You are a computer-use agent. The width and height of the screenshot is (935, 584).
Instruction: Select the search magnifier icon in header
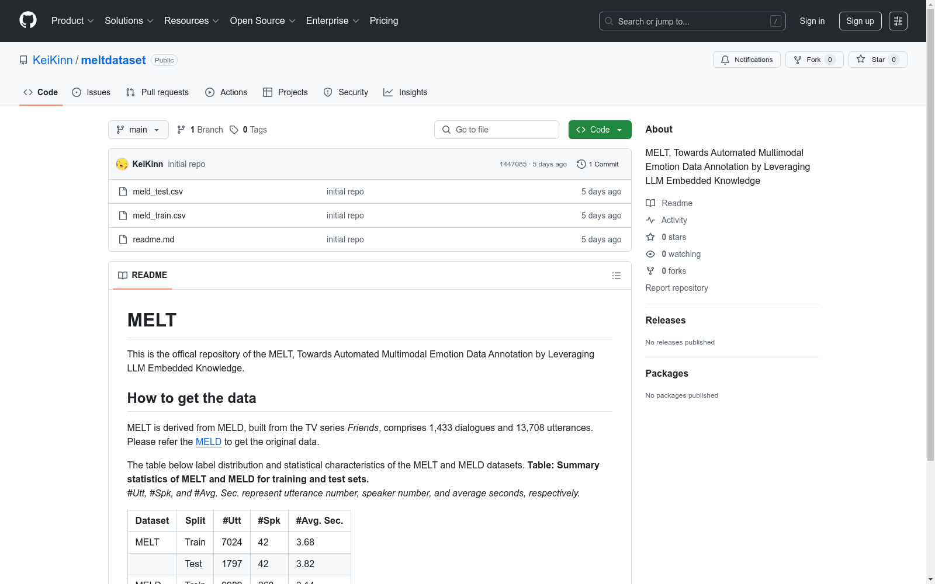coord(609,21)
